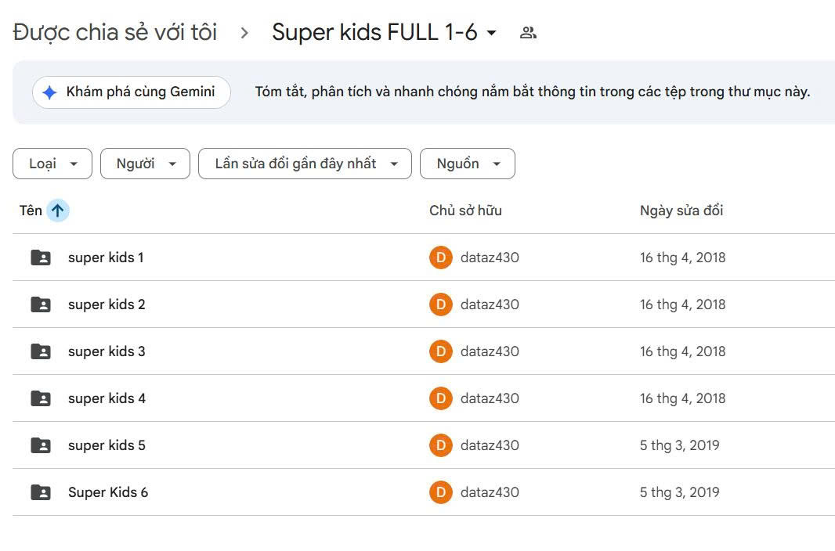Open the Loại filter dropdown
This screenshot has height=551, width=835.
coord(52,164)
